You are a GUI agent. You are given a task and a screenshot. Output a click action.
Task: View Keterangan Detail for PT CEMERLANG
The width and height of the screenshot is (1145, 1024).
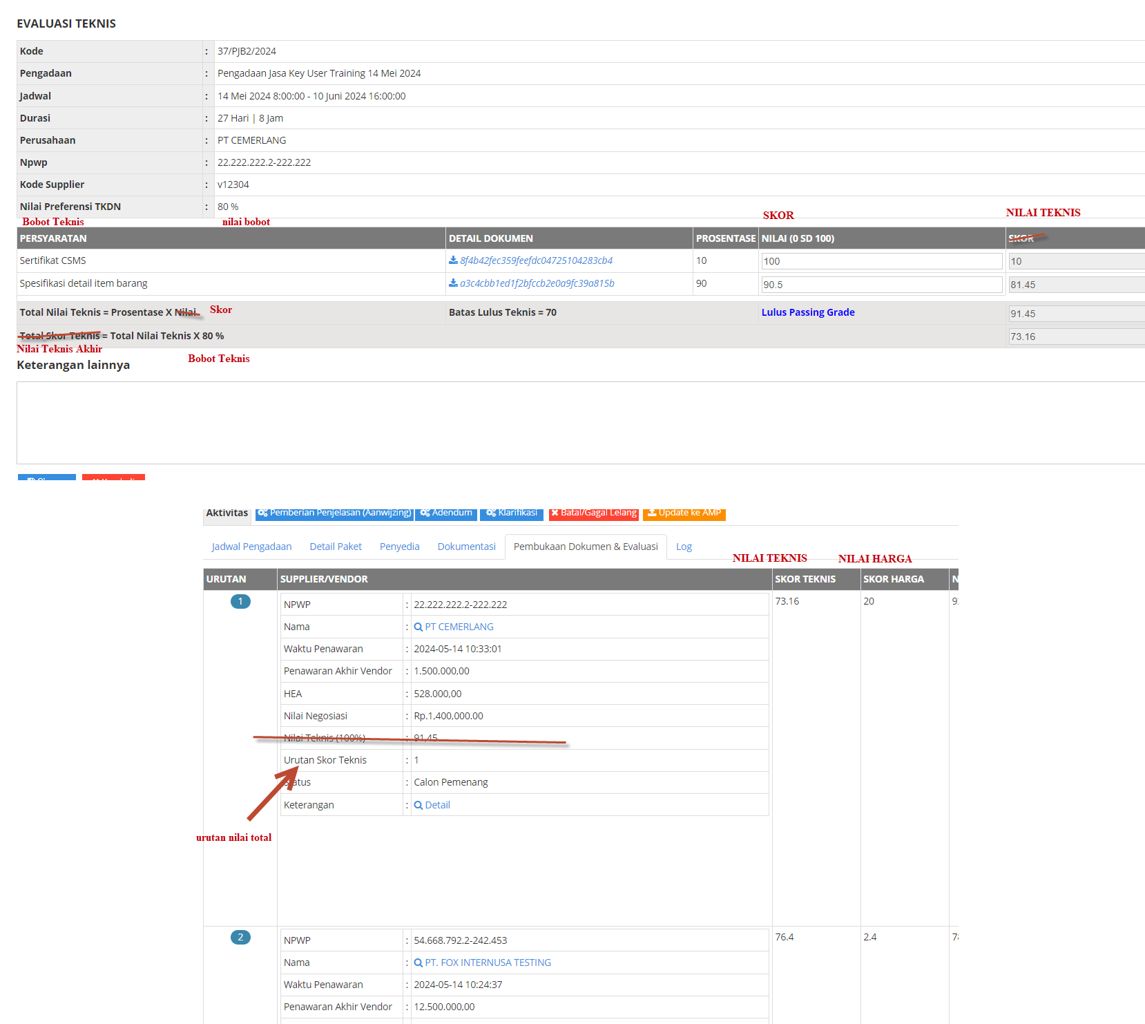(x=437, y=805)
